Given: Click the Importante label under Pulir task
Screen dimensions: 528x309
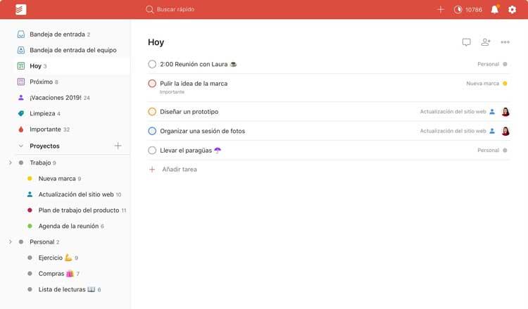Looking at the screenshot, I should pyautogui.click(x=172, y=92).
